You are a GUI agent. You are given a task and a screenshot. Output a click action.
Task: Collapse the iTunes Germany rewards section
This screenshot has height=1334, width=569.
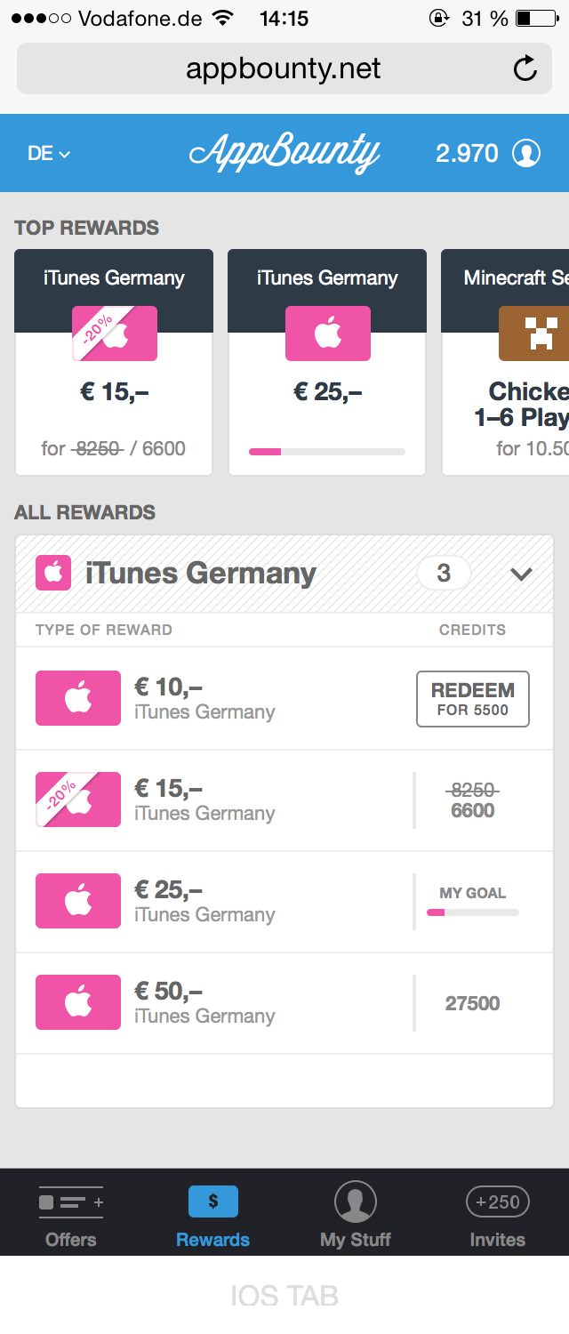(x=521, y=574)
